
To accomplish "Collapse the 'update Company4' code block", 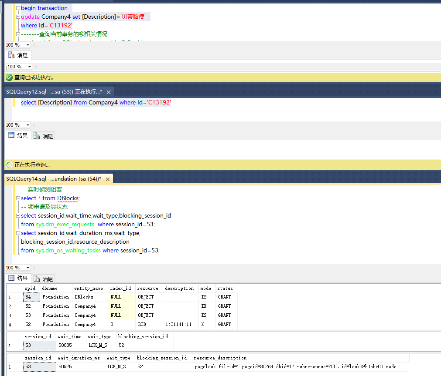I will click(x=18, y=17).
